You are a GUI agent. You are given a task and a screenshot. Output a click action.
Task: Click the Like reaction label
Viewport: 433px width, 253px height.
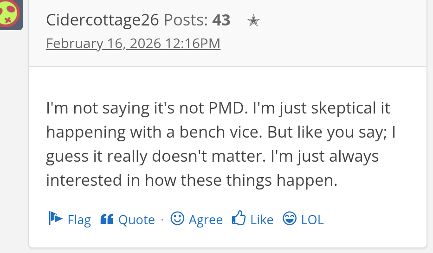(x=262, y=220)
